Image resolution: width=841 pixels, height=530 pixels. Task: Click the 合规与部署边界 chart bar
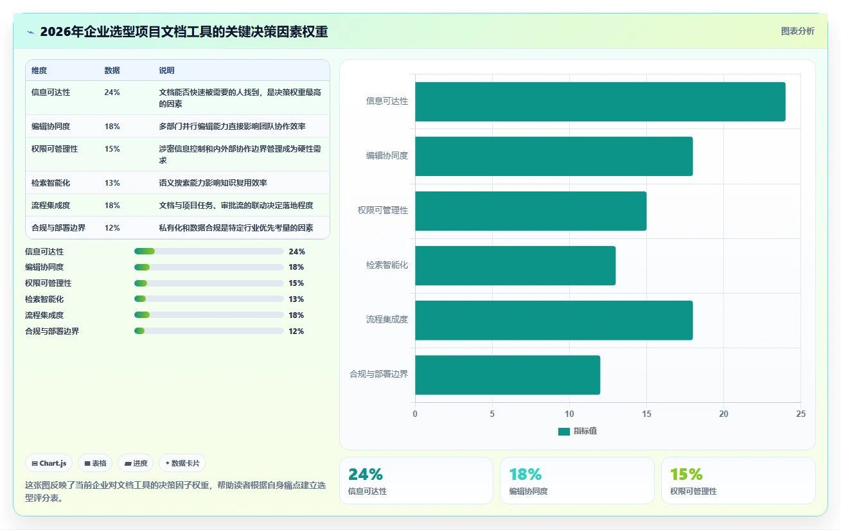click(508, 375)
